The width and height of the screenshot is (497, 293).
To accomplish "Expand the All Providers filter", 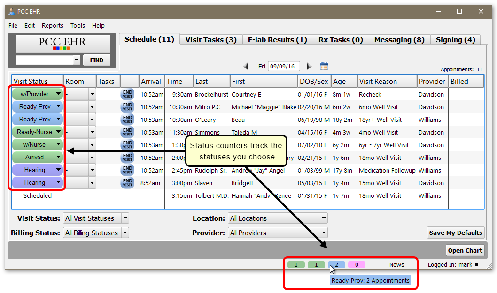I will [x=324, y=233].
